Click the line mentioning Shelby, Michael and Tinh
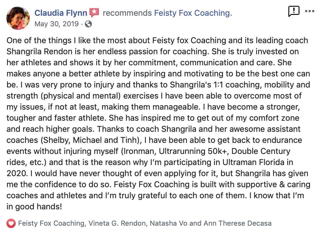This screenshot has width=319, height=235. (154, 140)
